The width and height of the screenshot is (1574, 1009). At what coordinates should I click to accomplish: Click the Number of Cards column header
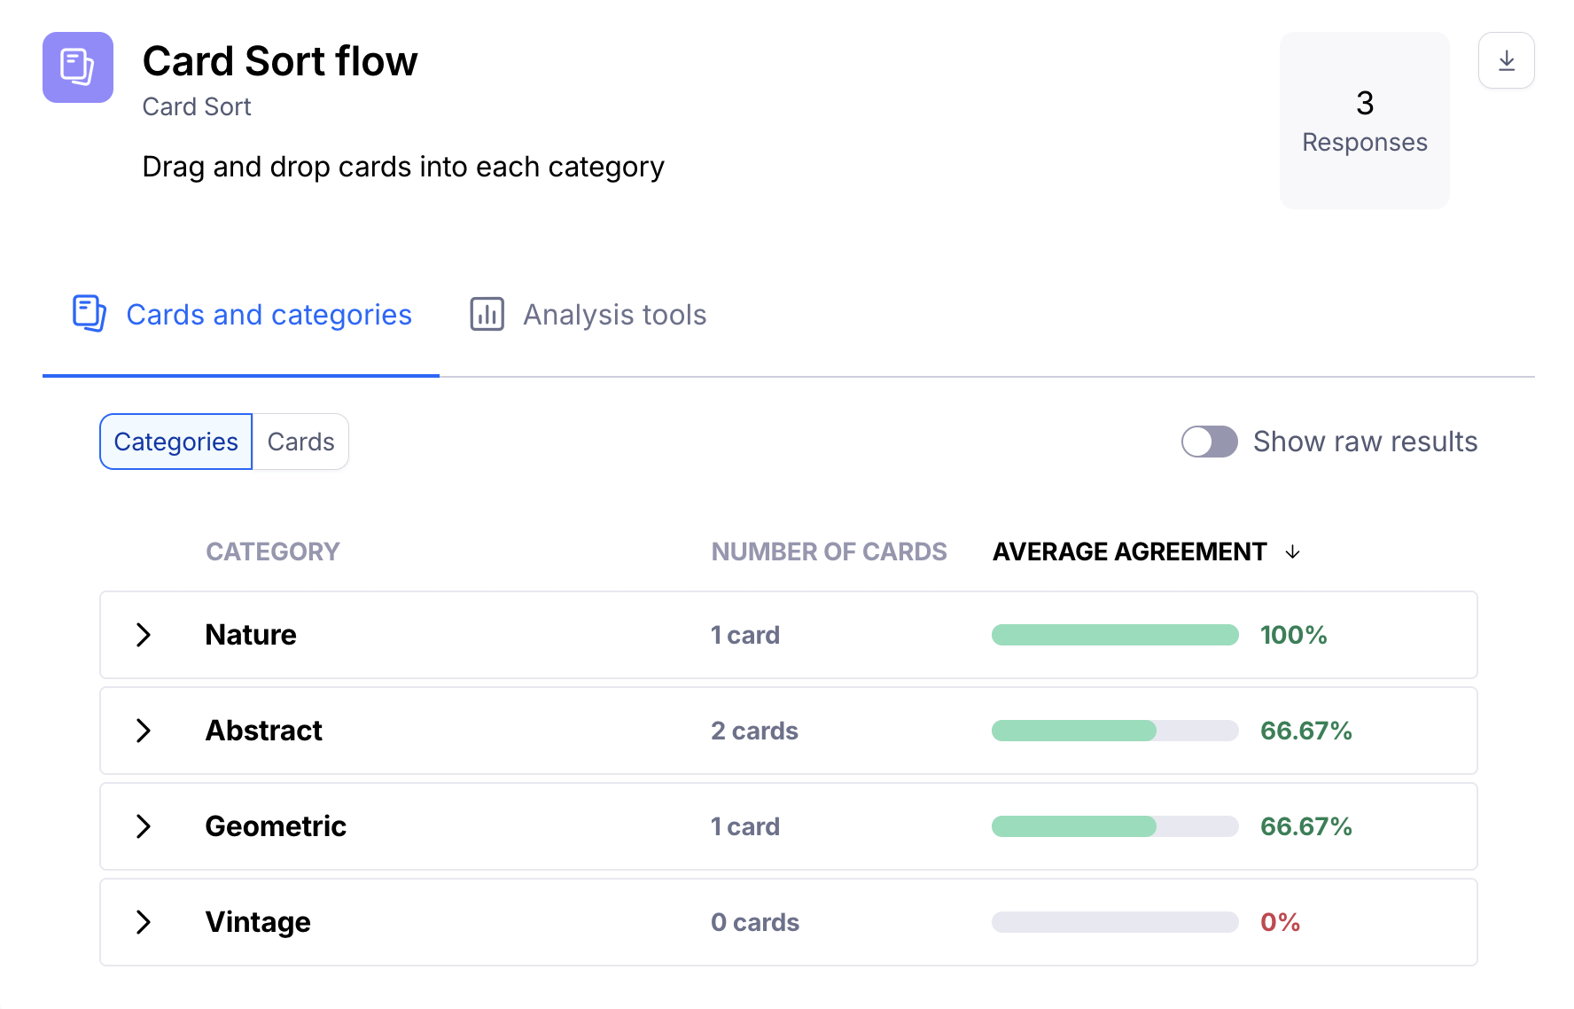coord(829,551)
